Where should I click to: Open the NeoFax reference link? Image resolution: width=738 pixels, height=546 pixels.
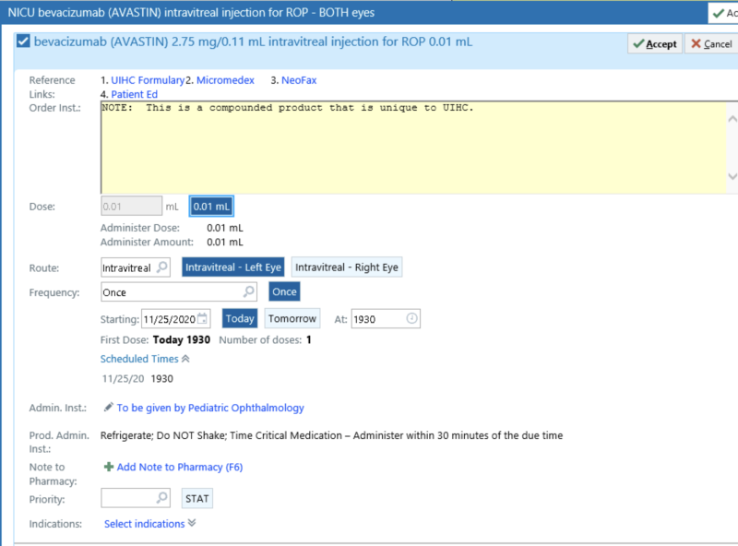pyautogui.click(x=299, y=80)
